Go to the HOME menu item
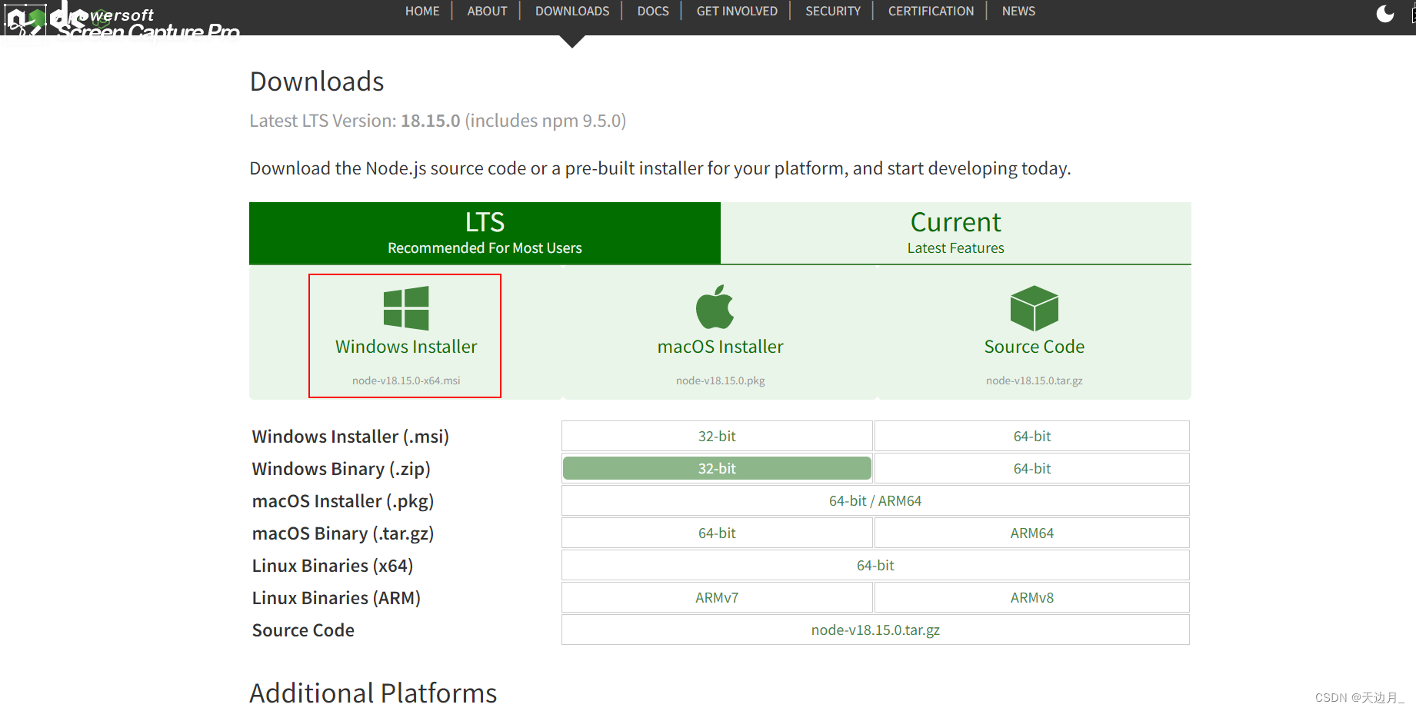 (422, 12)
